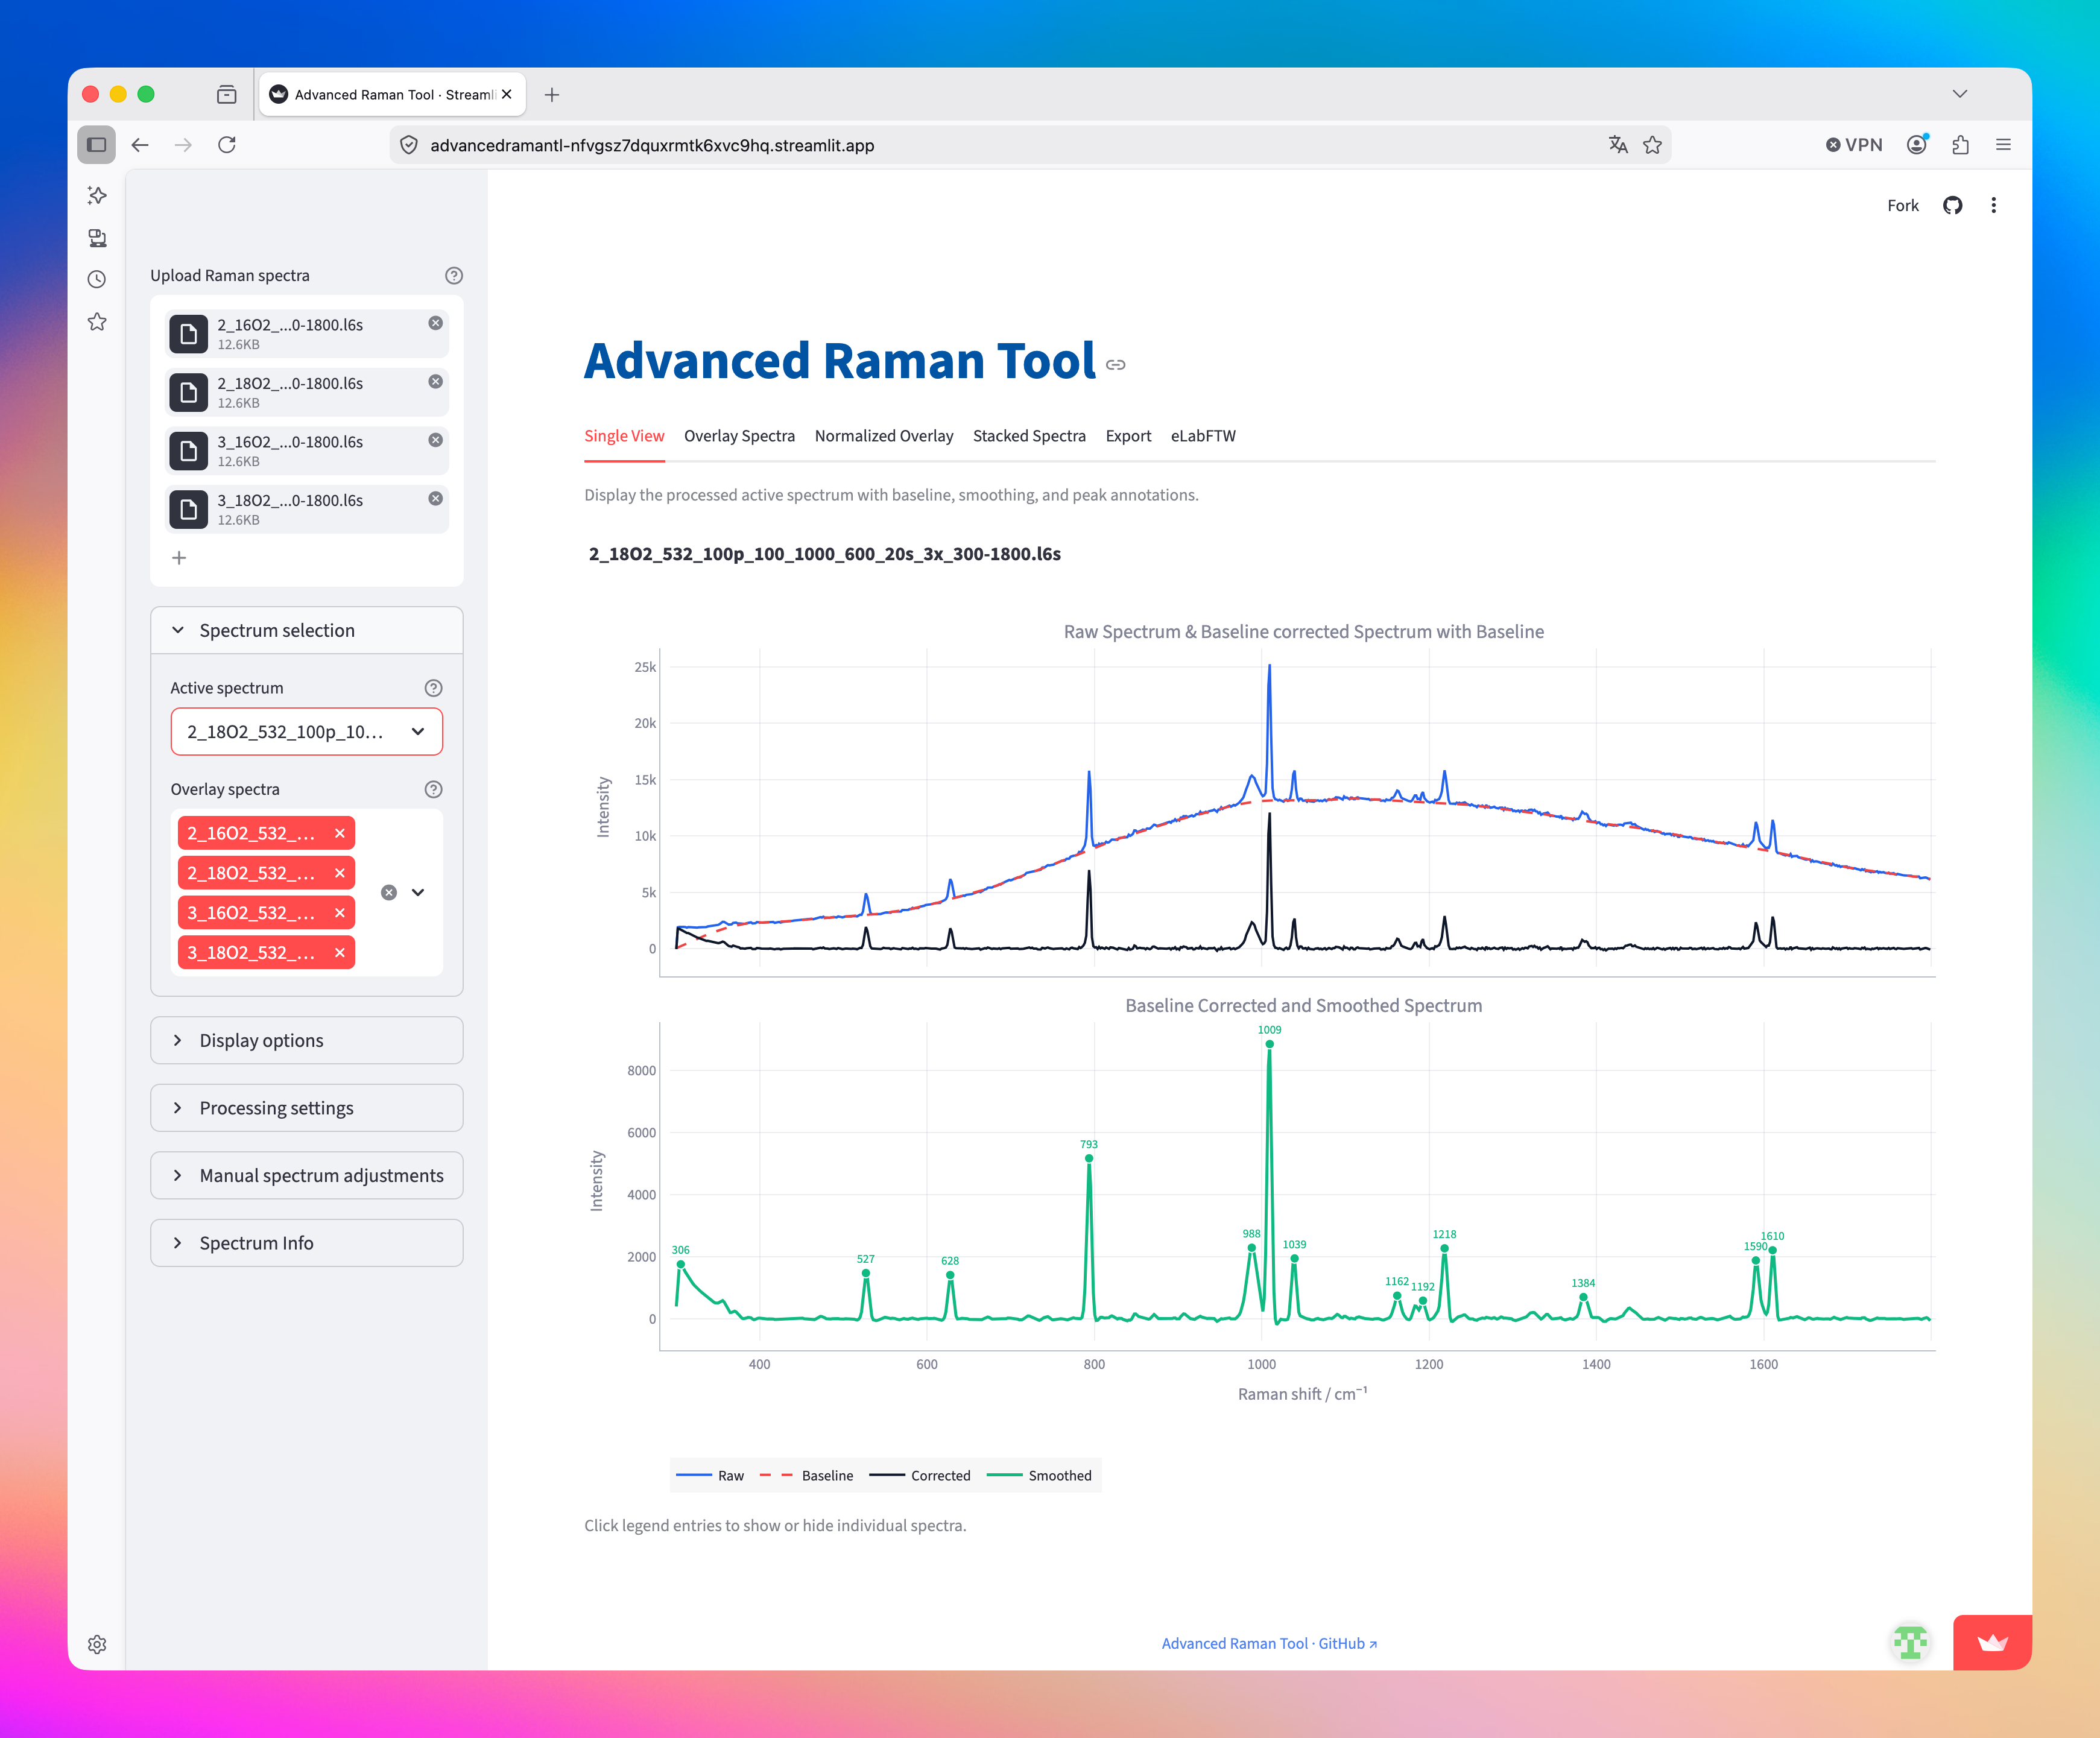Open Advanced Raman Tool GitHub link
Screen dimensions: 2100x1738
tap(1269, 1644)
